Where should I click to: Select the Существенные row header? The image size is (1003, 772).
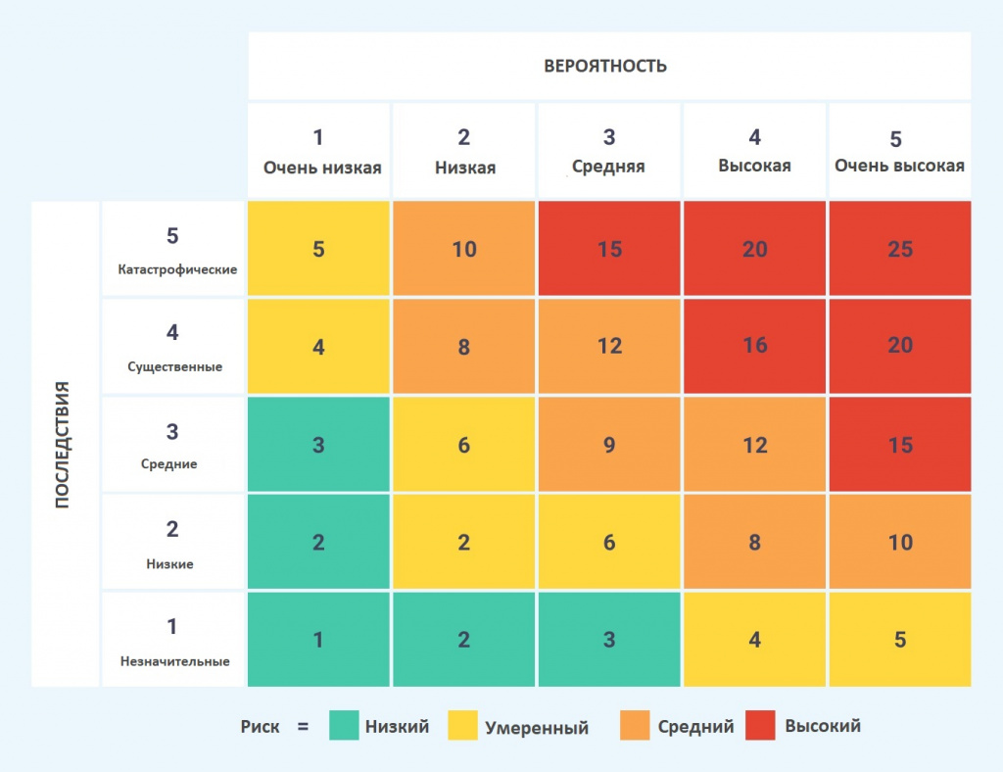[172, 346]
